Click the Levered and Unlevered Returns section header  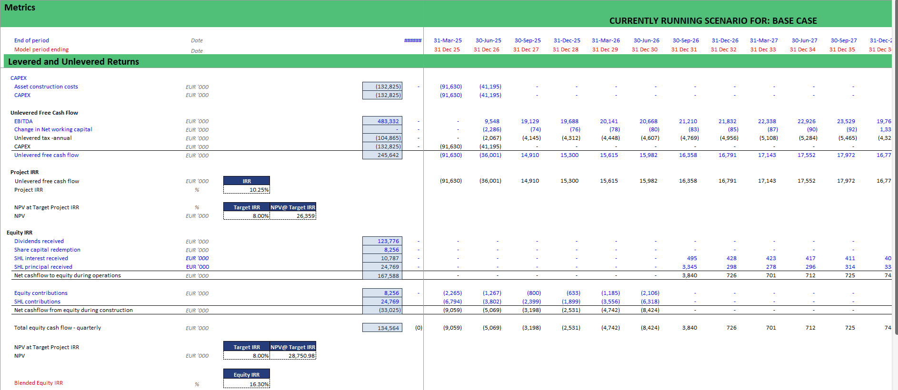74,62
